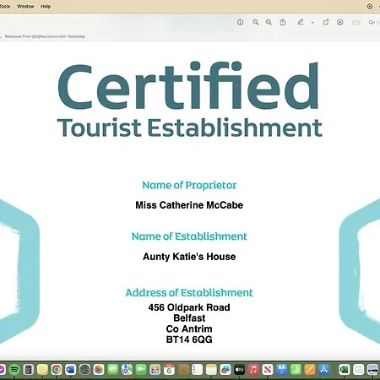This screenshot has height=380, width=380.
Task: Open the Window menu
Action: point(25,6)
